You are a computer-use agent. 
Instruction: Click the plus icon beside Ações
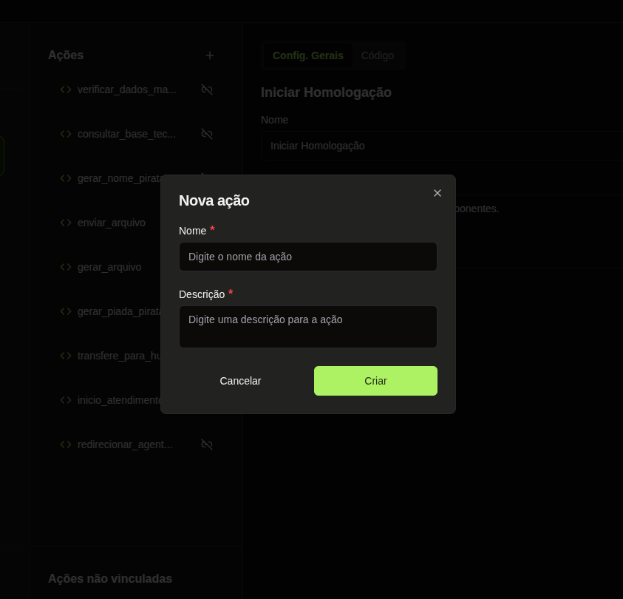pos(210,55)
